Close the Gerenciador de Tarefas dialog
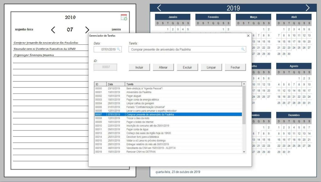321x182 pixels. click(x=248, y=36)
